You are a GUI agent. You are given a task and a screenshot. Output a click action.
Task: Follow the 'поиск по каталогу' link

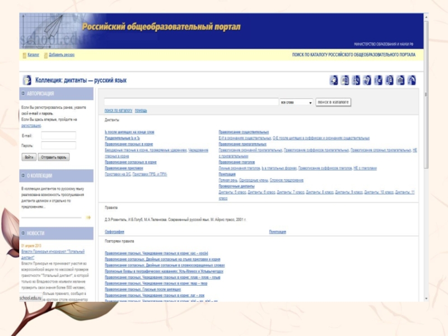(x=118, y=110)
